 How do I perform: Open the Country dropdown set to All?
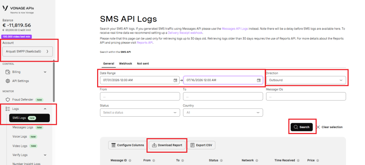point(223,113)
